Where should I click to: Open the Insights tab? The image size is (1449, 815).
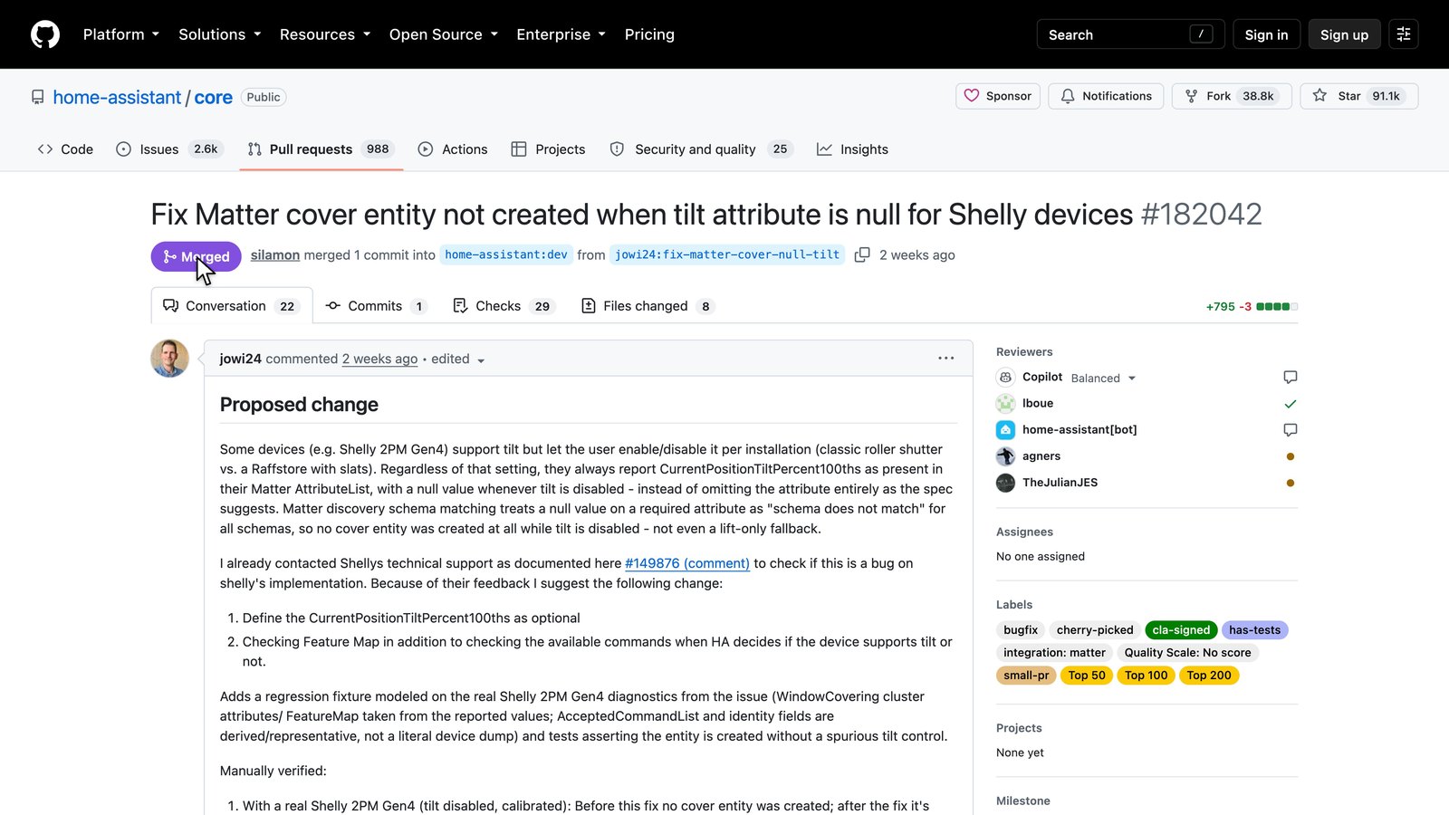point(852,149)
